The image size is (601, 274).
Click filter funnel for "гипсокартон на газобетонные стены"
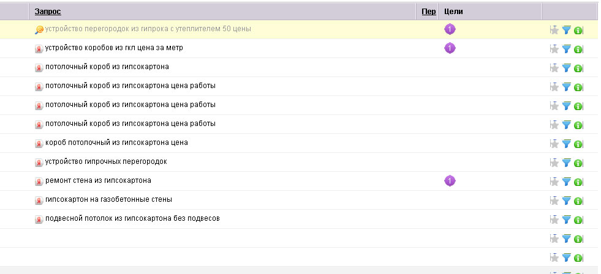[x=567, y=201]
